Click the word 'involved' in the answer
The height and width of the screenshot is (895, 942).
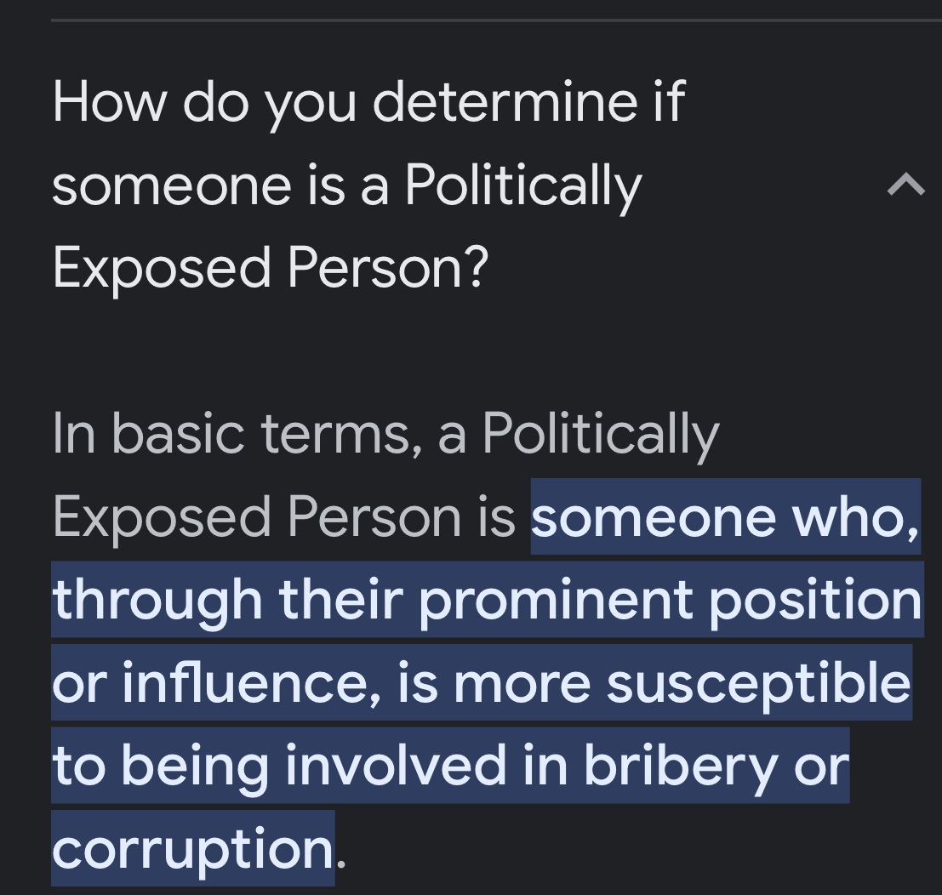396,765
